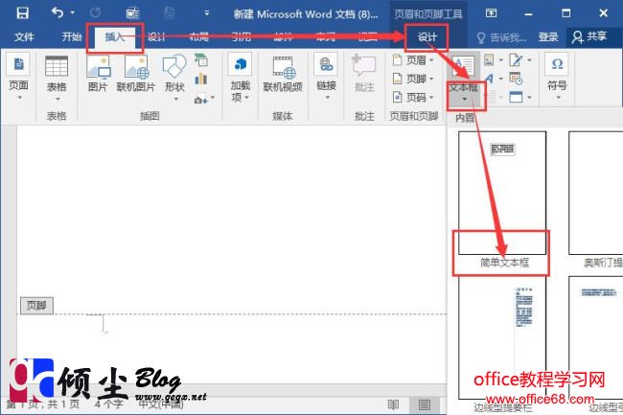
Task: Expand the Undo history dropdown arrow
Action: tap(72, 13)
